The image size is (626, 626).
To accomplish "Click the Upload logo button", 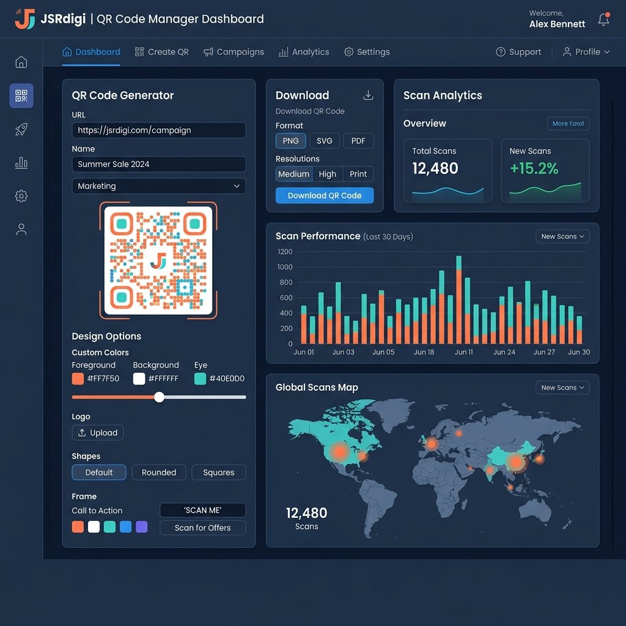I will [97, 433].
